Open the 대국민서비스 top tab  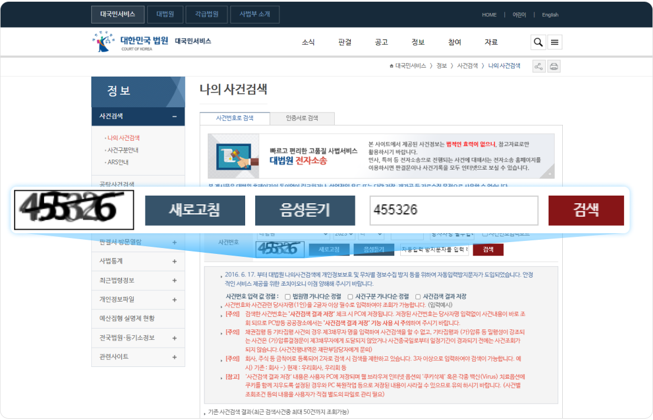coord(118,14)
